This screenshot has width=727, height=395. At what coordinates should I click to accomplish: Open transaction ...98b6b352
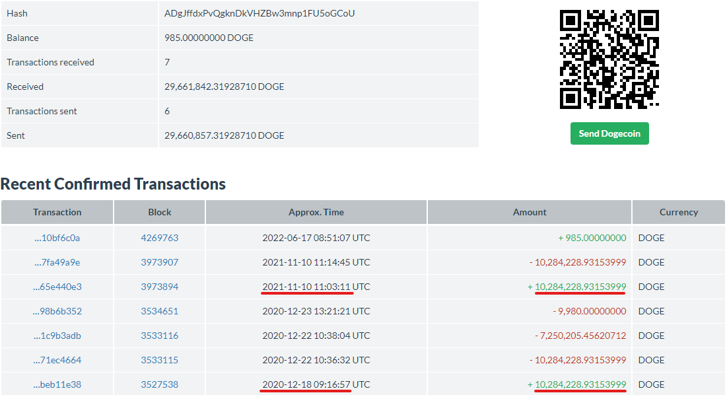pos(57,311)
